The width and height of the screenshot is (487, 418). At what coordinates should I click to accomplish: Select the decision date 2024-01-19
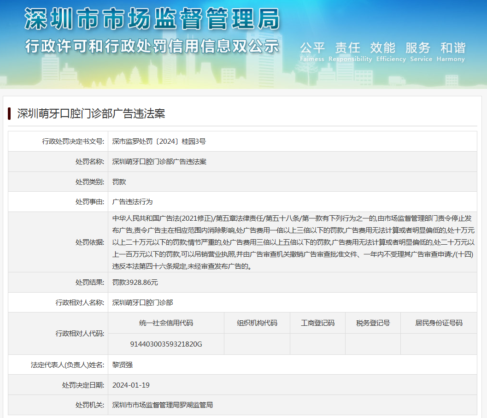tap(131, 385)
